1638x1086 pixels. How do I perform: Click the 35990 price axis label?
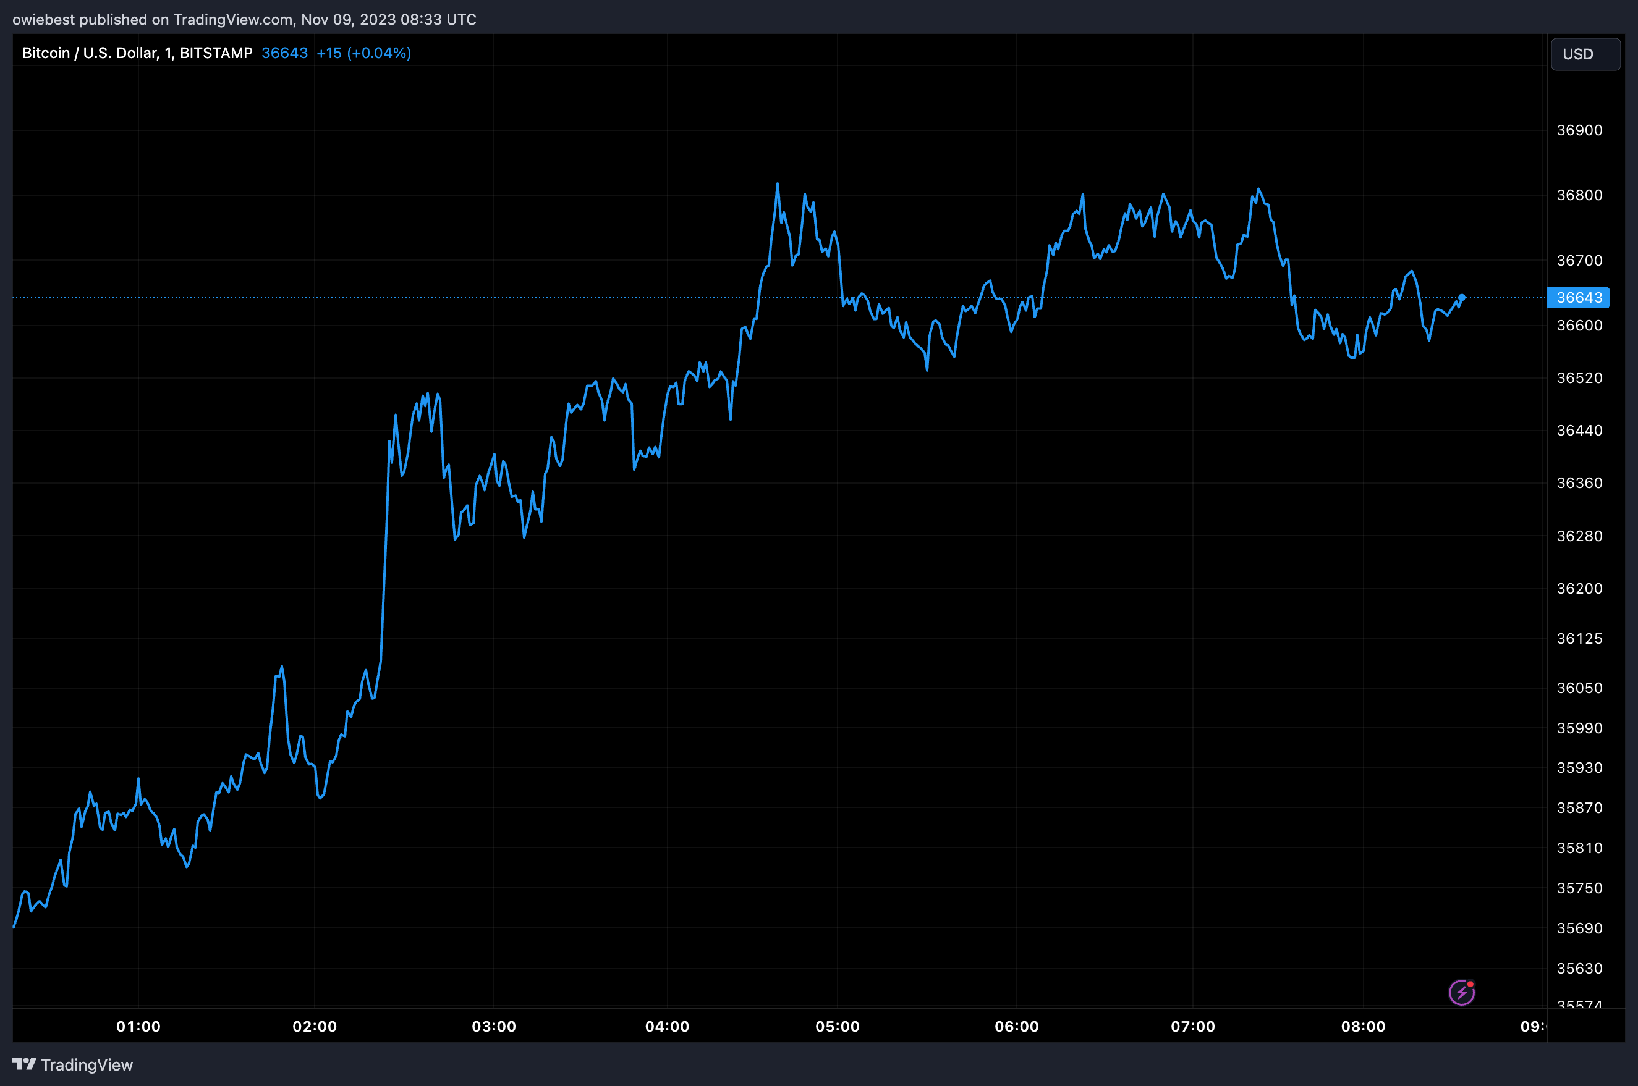(x=1579, y=728)
